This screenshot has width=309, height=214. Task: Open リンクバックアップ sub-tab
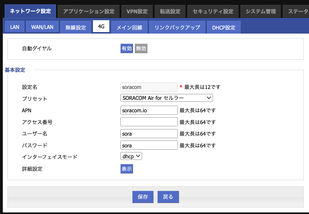[x=177, y=27]
